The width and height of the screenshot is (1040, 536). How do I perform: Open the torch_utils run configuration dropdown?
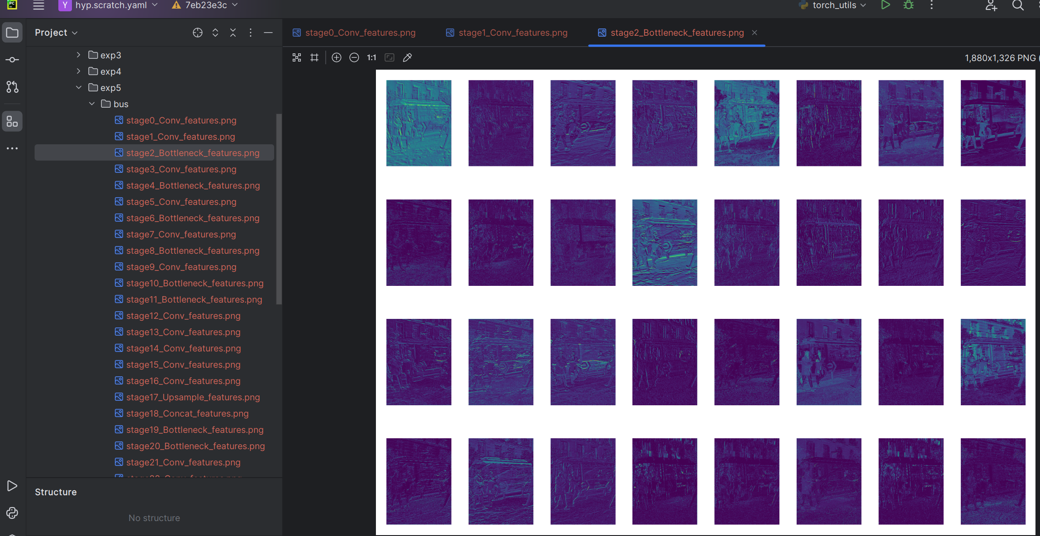tap(835, 5)
